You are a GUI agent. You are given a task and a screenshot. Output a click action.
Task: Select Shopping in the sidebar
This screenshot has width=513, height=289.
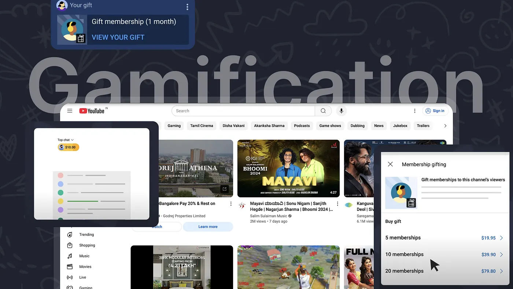(x=88, y=245)
